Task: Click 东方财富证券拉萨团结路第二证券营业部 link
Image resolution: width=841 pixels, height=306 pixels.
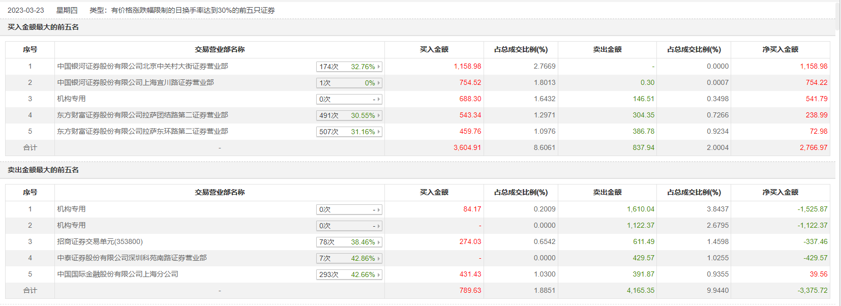Action: (142, 115)
